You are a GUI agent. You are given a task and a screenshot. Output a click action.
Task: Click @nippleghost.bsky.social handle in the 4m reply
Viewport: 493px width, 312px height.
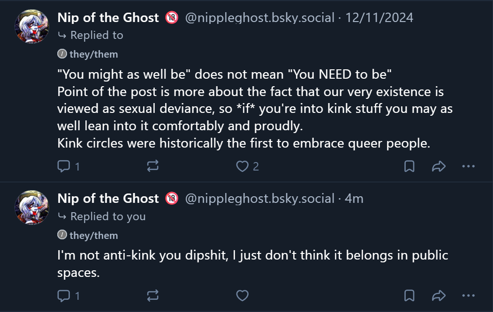point(260,199)
